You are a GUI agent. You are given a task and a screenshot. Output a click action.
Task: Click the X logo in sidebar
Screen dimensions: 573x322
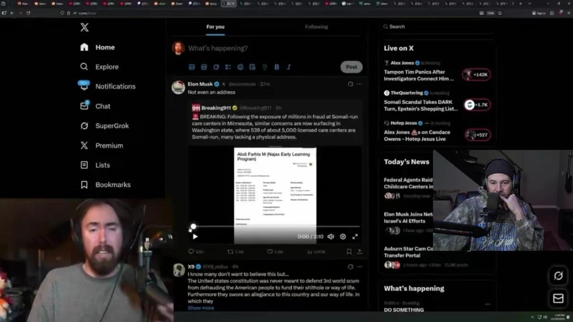pos(85,27)
